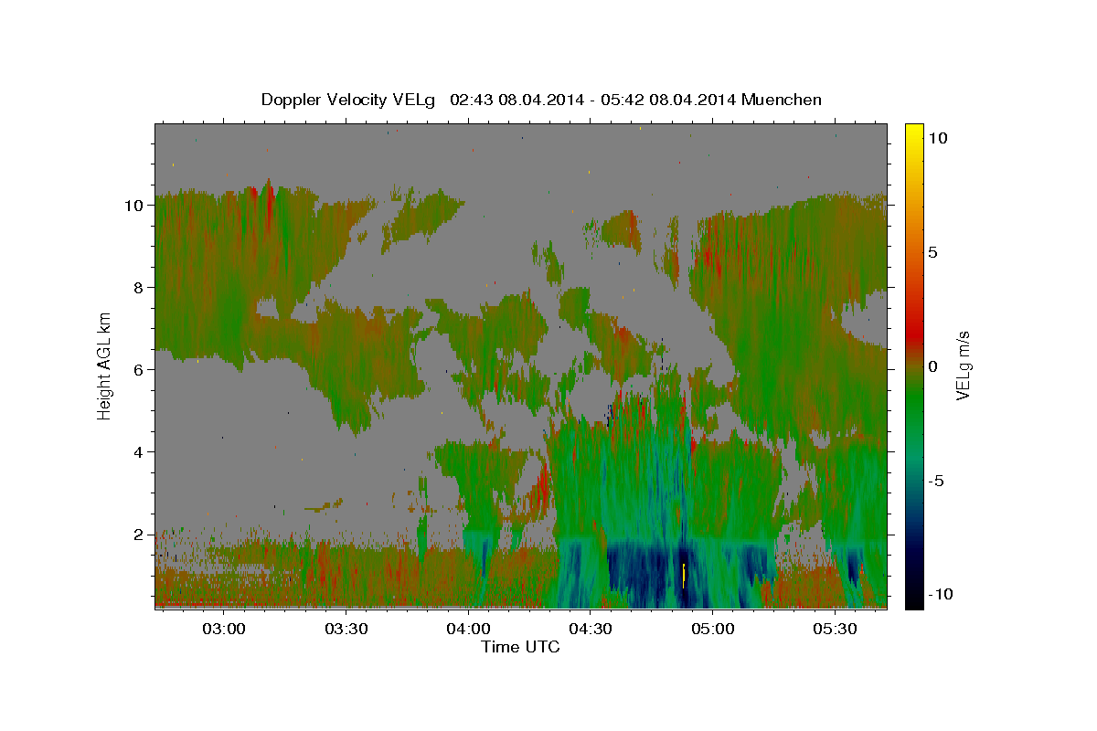
Task: Click the colorbar label 'VELg m/s'
Action: pos(964,365)
